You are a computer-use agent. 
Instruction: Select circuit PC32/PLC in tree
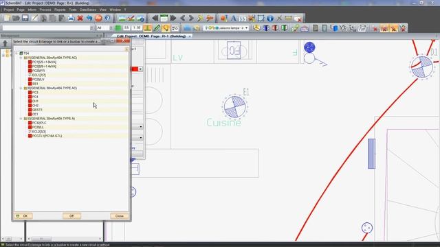39,123
